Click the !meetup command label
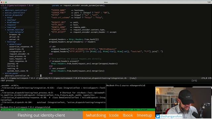 coord(144,115)
